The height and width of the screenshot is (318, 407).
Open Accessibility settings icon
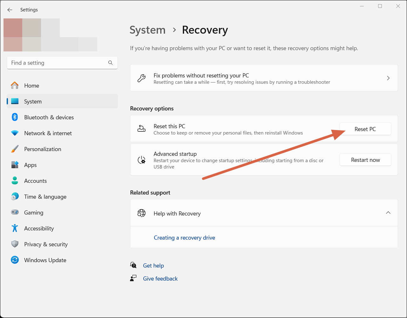point(15,228)
